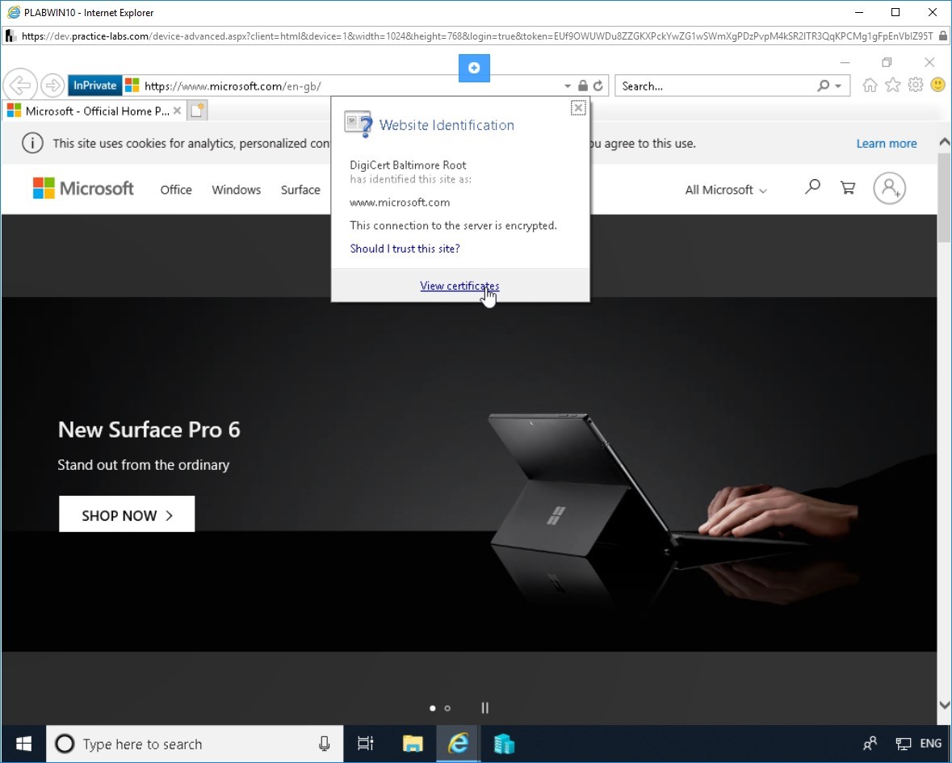Click the SHOP NOW button
This screenshot has height=763, width=952.
coord(127,514)
